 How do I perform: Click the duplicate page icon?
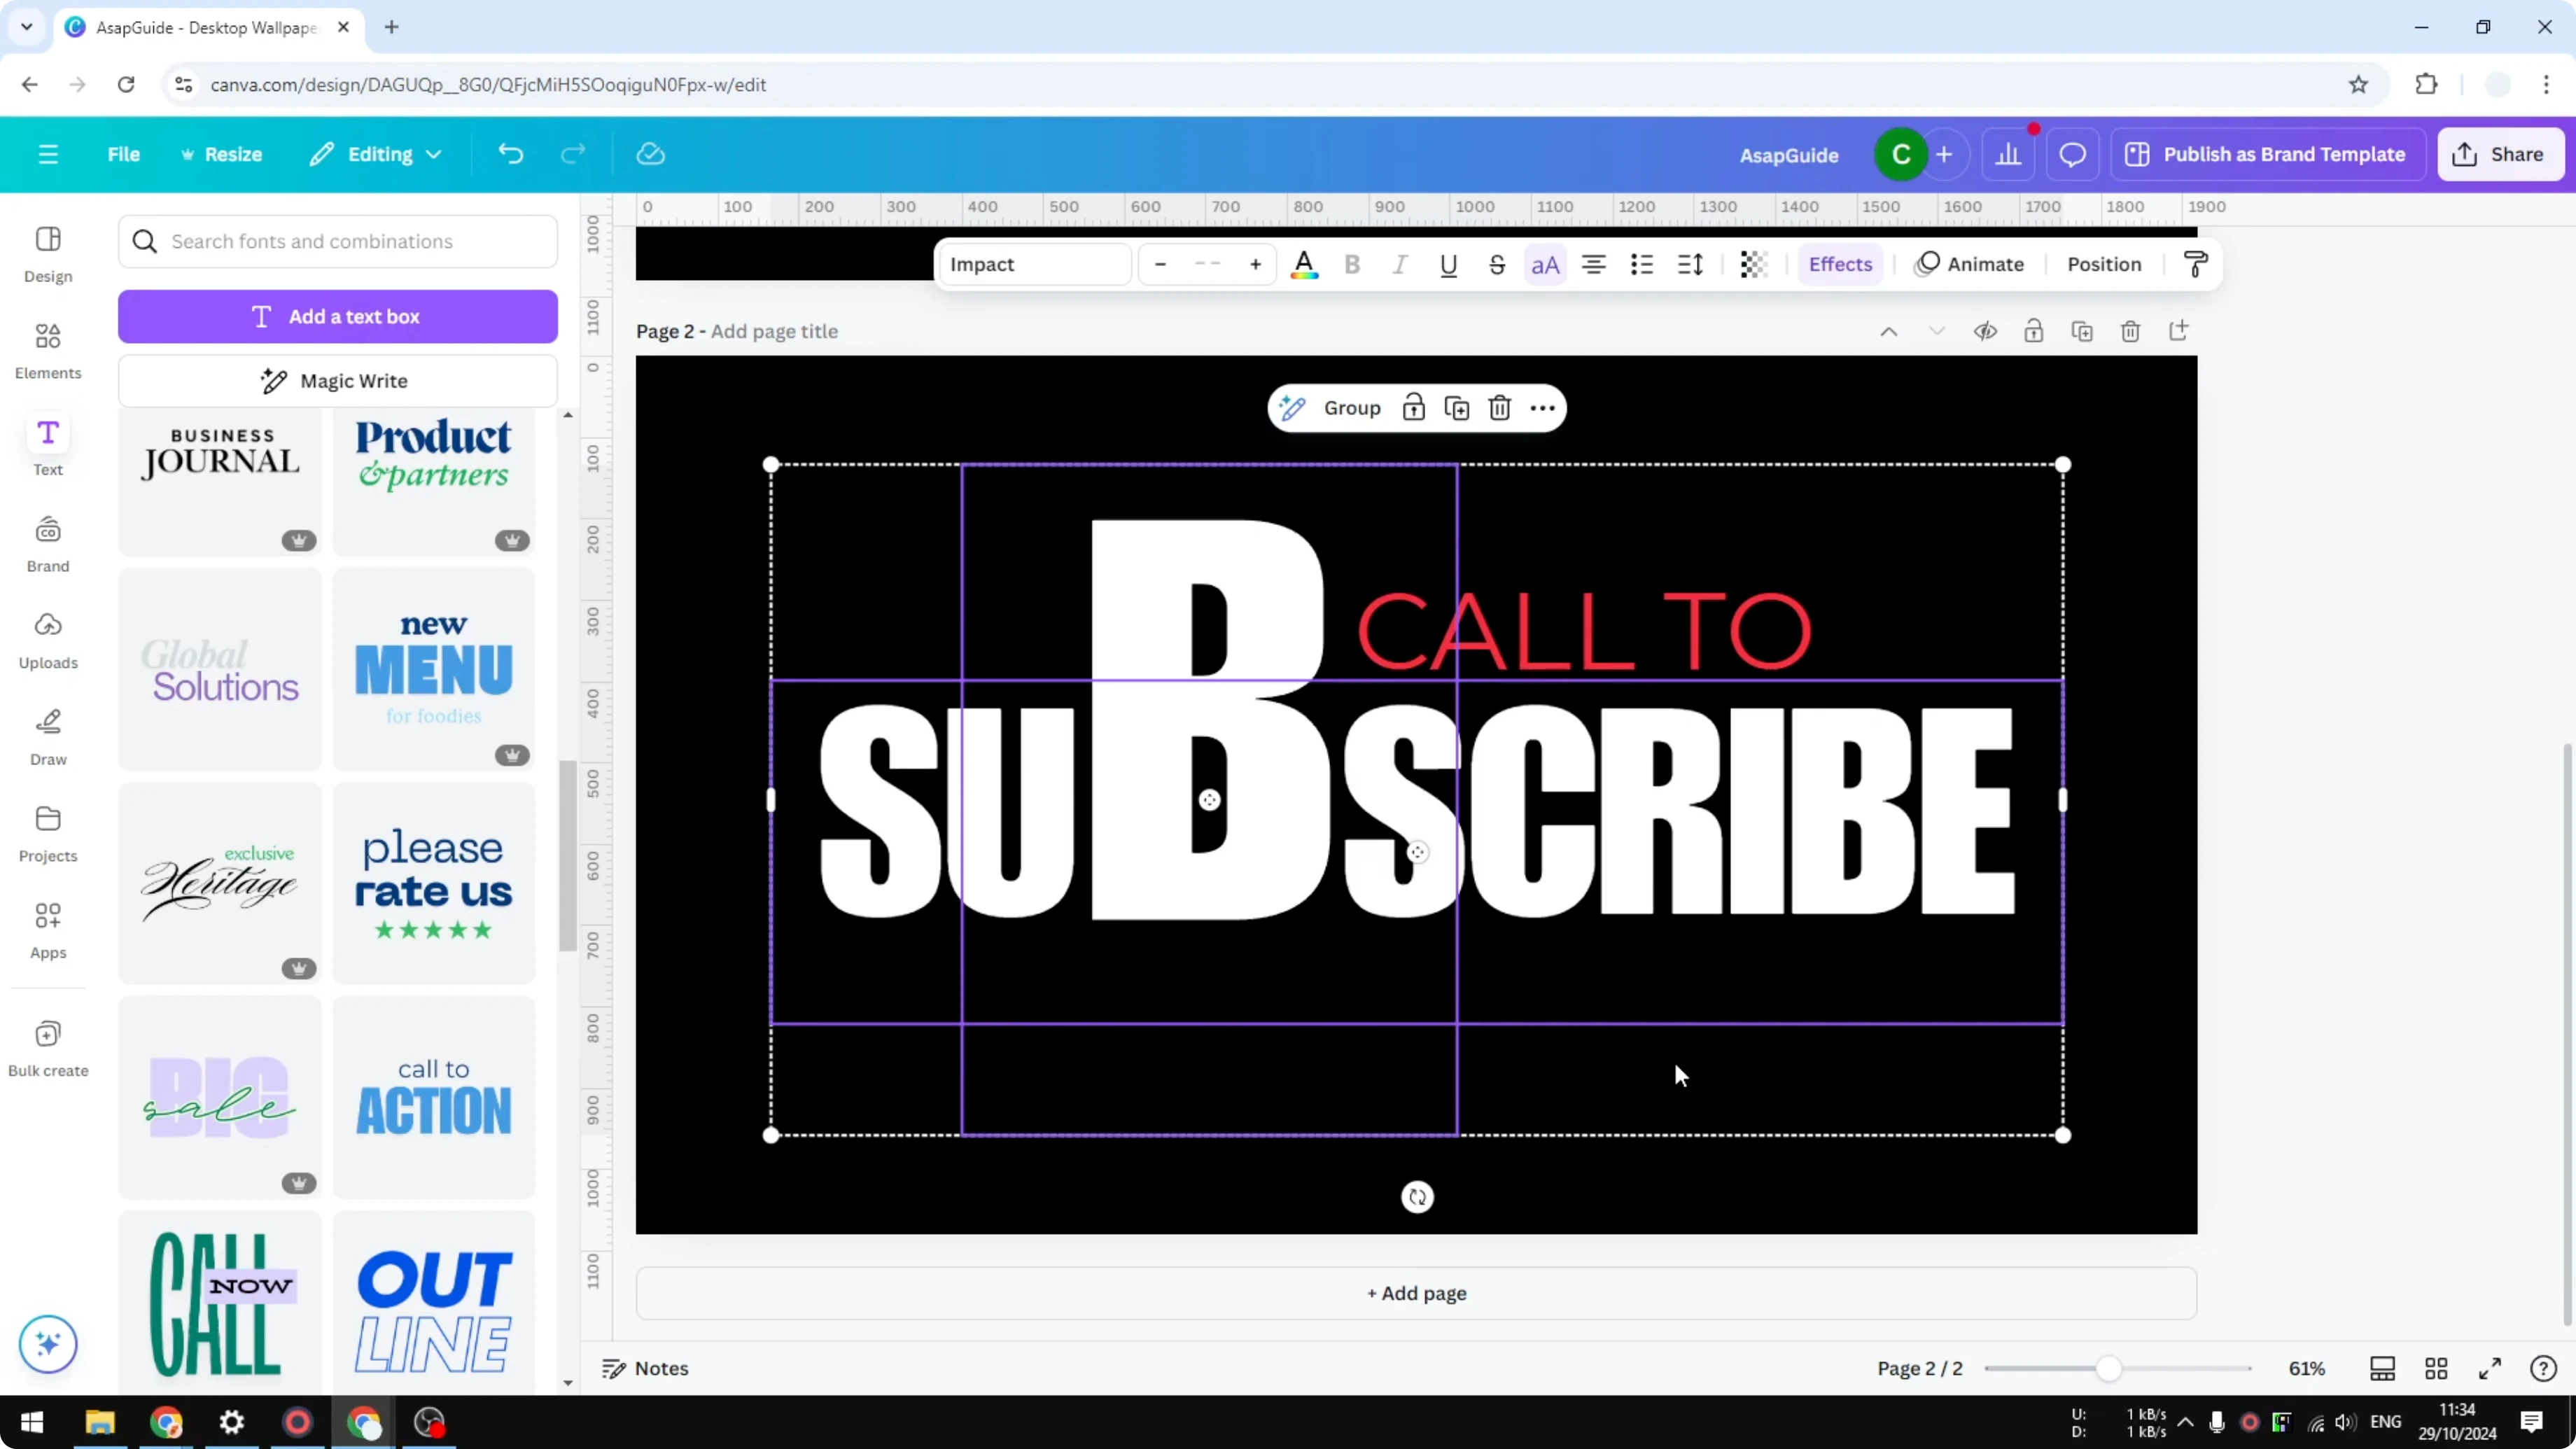2082,331
